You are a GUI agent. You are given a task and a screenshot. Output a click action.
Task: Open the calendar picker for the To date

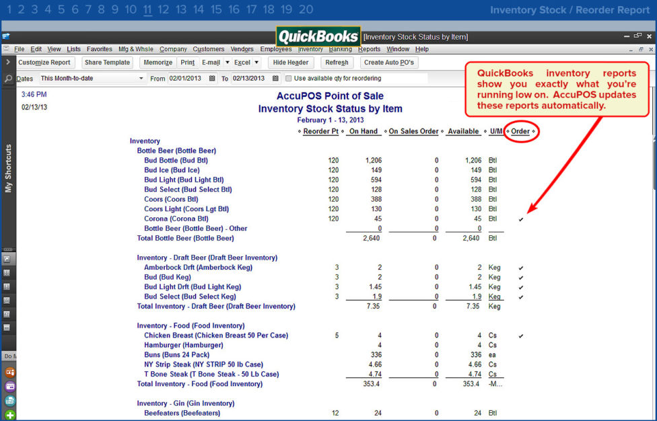[275, 78]
